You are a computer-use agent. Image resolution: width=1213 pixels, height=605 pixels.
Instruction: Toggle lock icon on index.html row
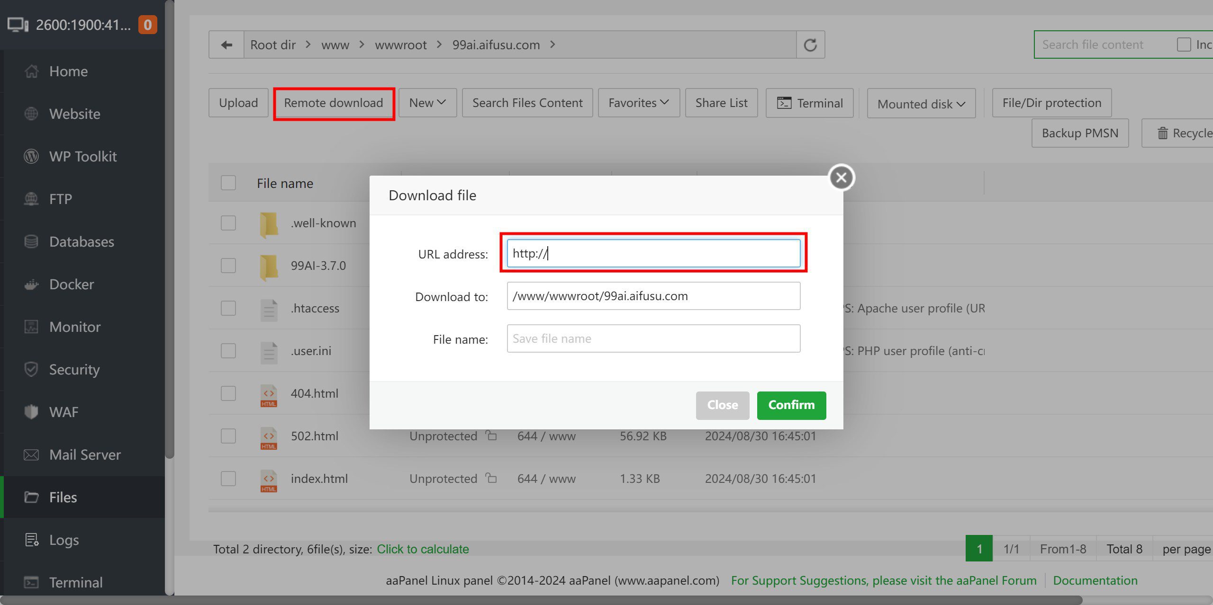[x=491, y=478]
